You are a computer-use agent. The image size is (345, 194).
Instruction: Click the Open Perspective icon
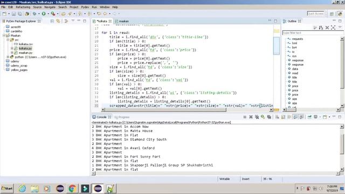click(332, 13)
